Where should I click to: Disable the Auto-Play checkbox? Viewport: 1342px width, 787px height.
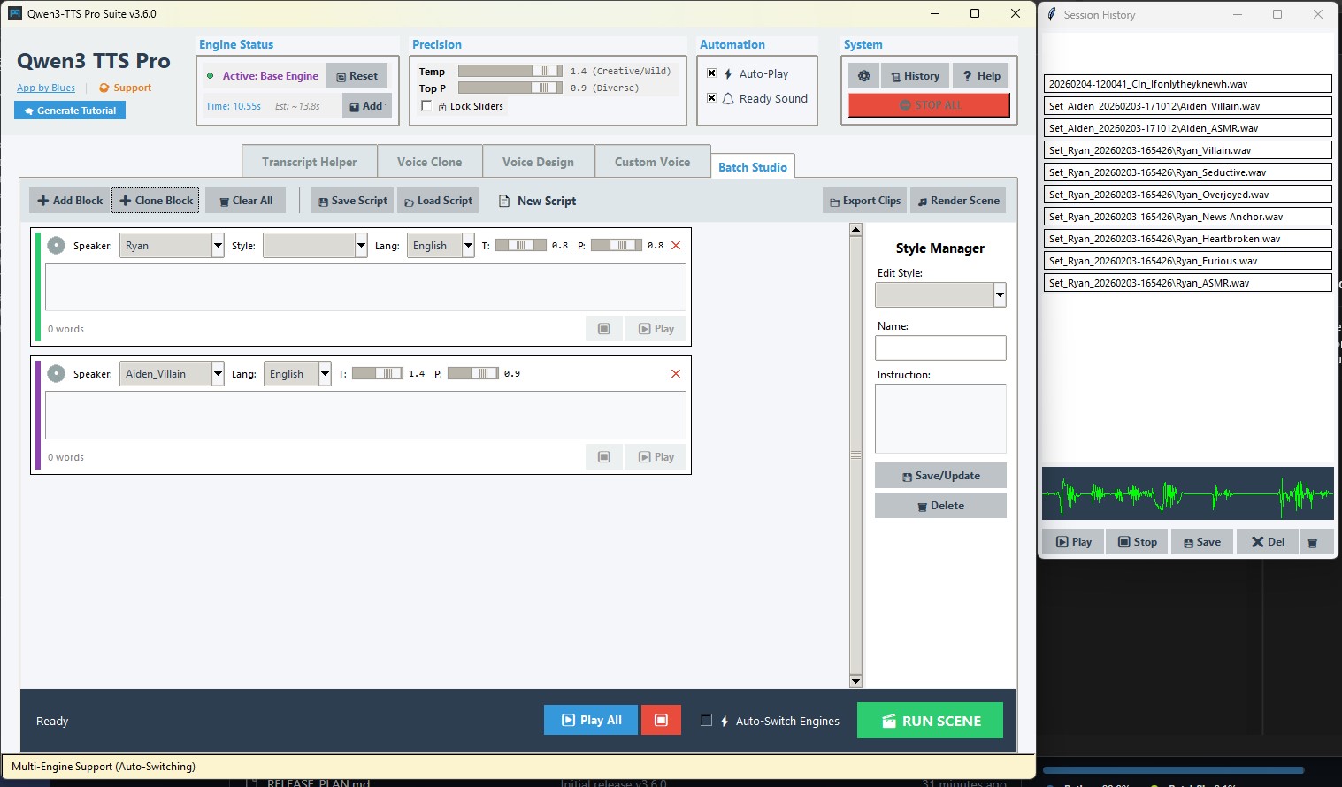pos(711,73)
